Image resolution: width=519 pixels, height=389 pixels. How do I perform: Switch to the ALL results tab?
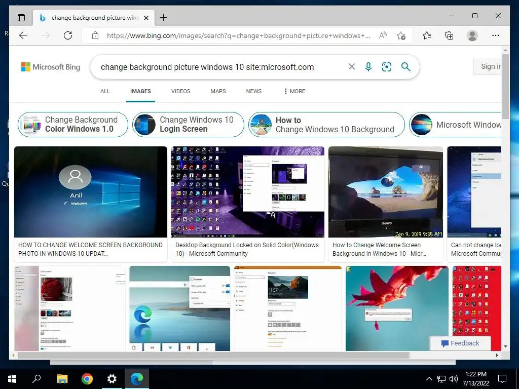[105, 91]
